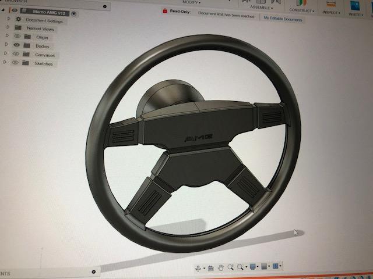Open the INSERT menu
This screenshot has height=279, width=373.
(x=356, y=14)
